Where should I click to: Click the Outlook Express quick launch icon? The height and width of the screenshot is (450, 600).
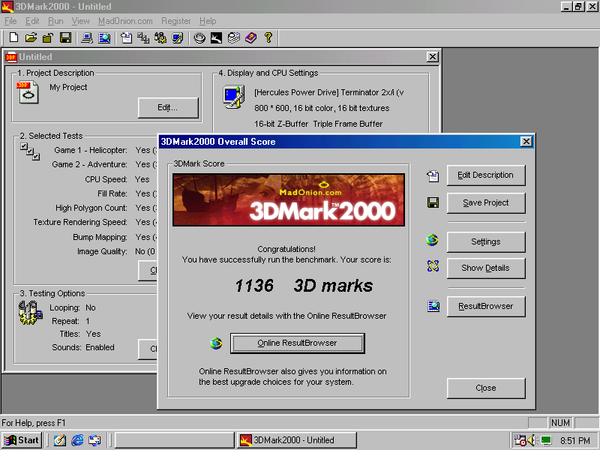tap(94, 440)
